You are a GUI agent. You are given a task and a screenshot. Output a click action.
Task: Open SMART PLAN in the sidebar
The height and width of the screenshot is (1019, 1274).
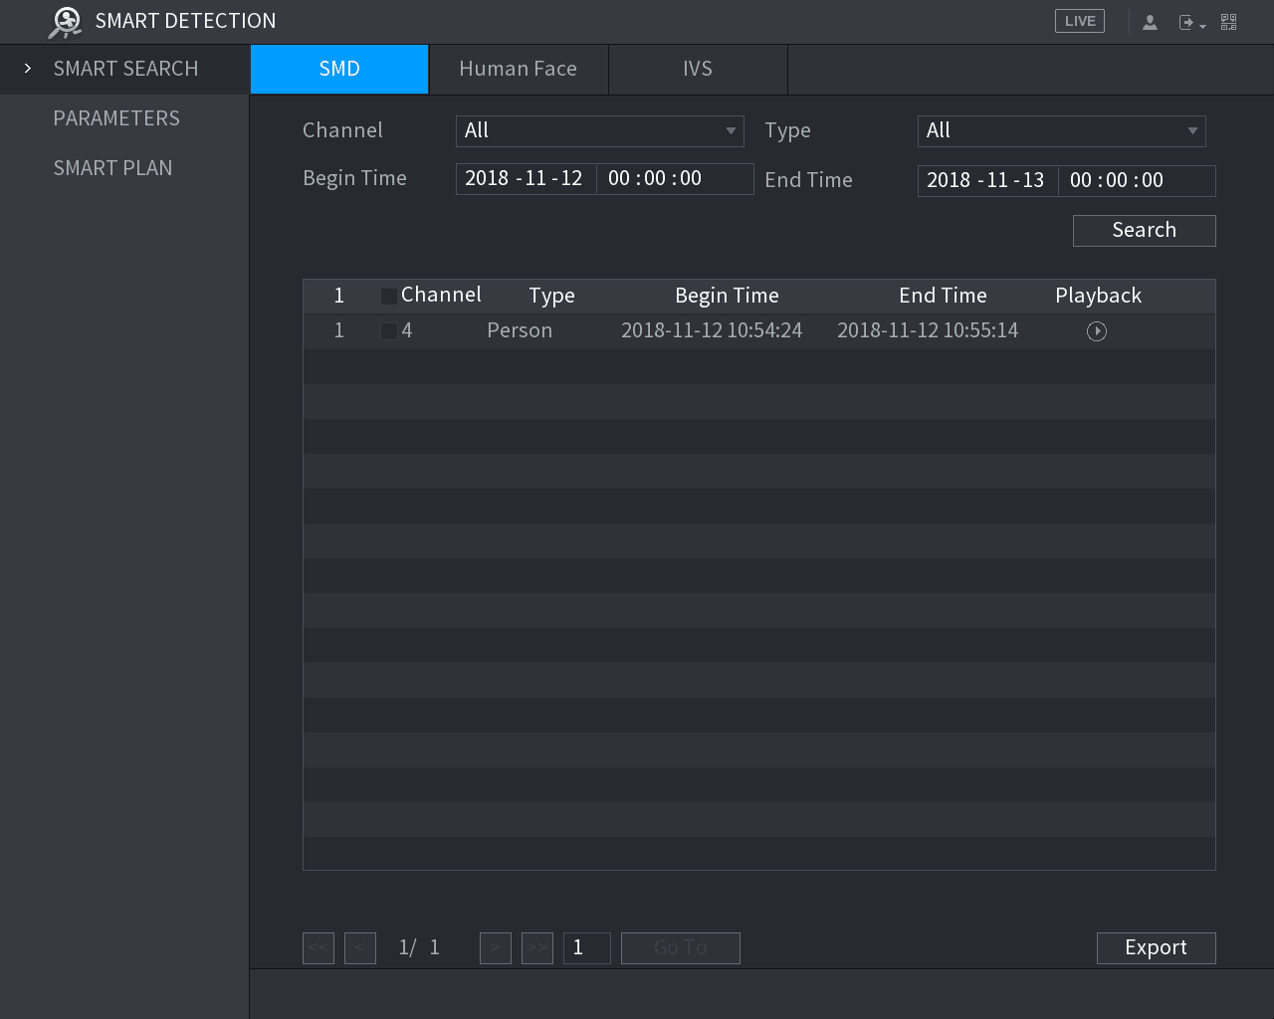point(112,168)
